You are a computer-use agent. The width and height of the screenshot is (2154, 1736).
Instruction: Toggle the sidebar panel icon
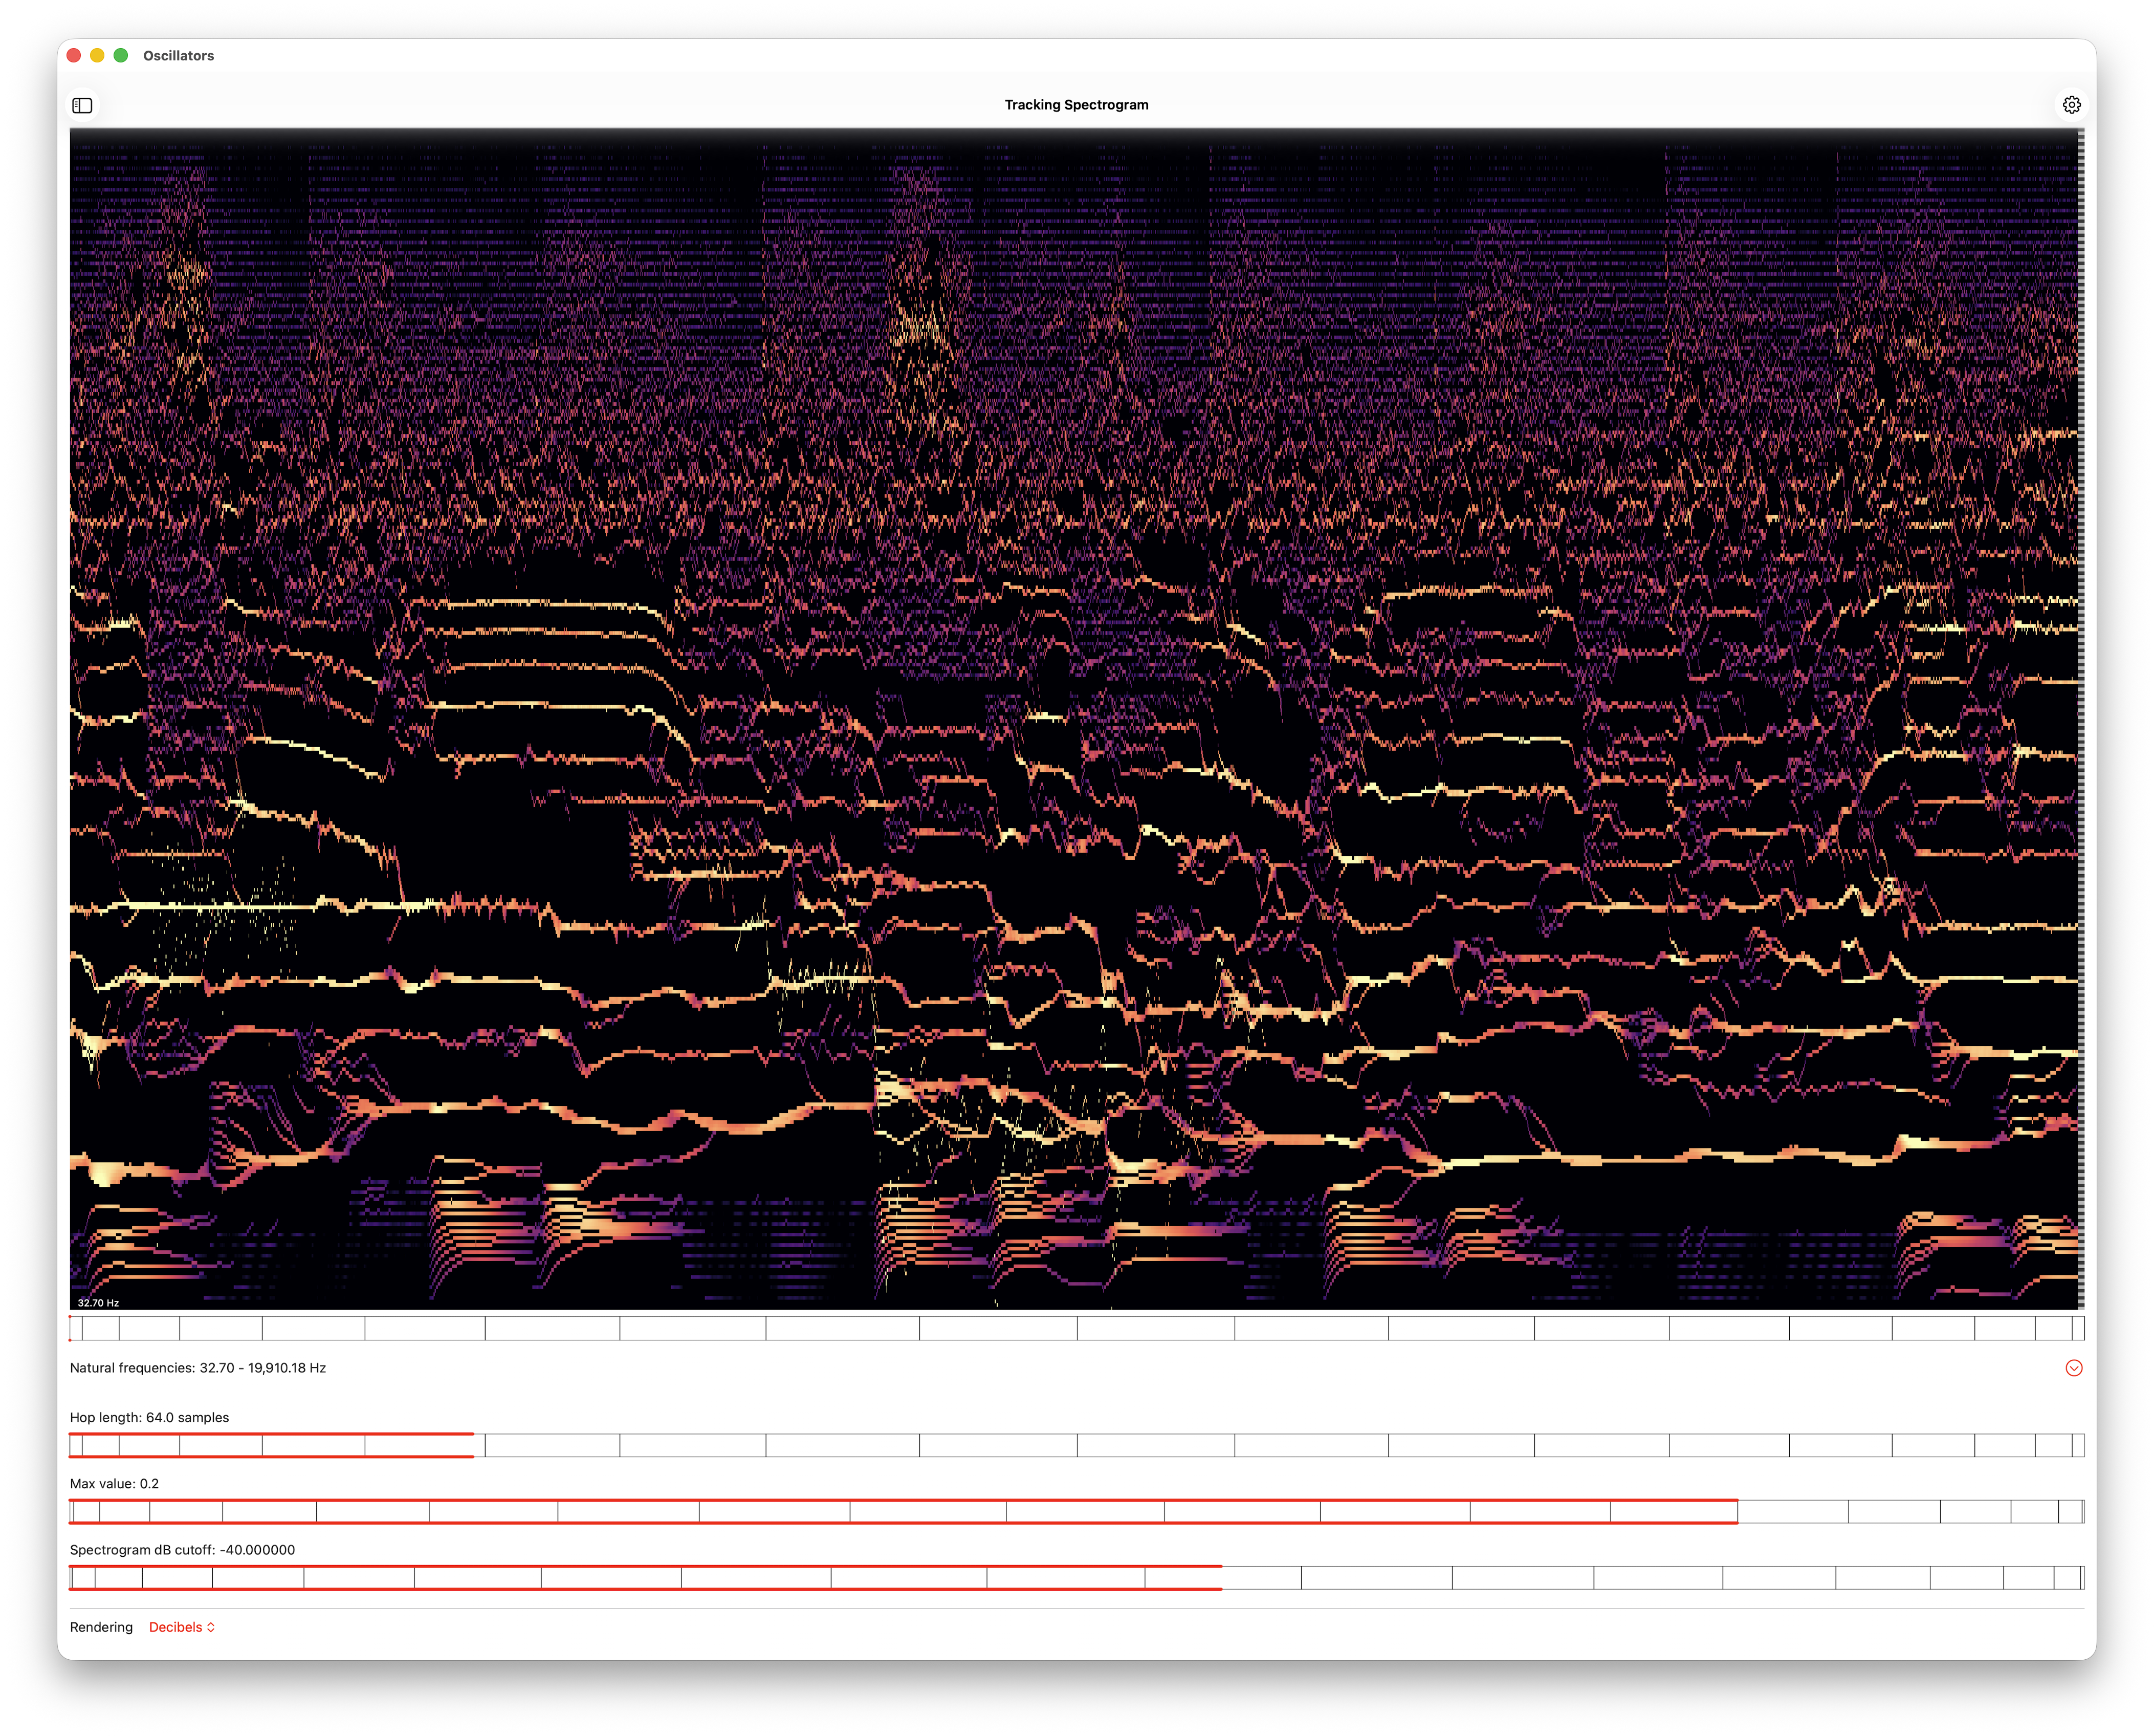click(x=82, y=105)
